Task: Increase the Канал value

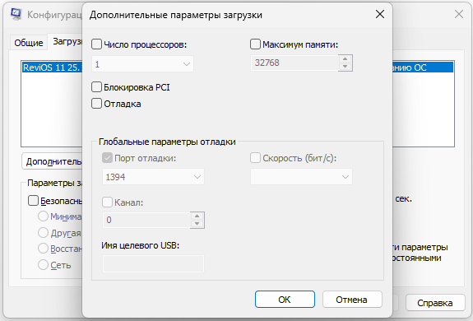Action: pos(197,216)
